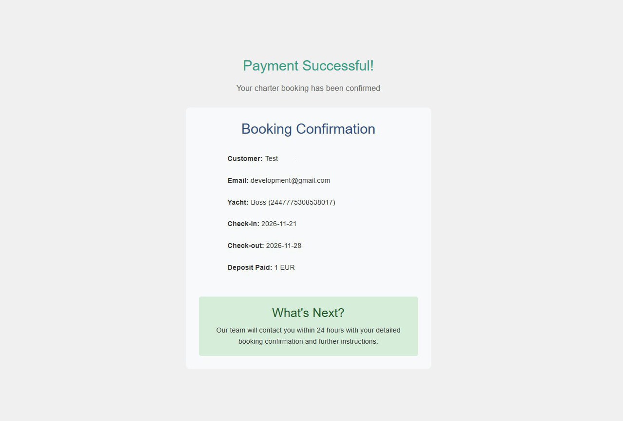Click the Check-out label
Viewport: 623px width, 421px height.
pyautogui.click(x=246, y=246)
